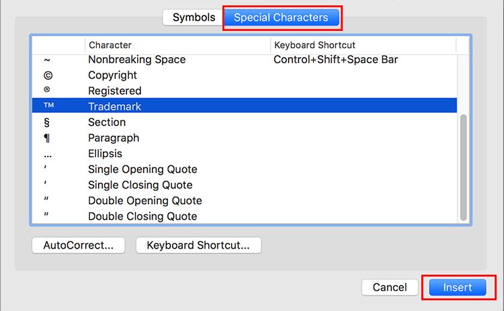Select the Single Opening Quote row
Image resolution: width=504 pixels, height=311 pixels.
245,169
